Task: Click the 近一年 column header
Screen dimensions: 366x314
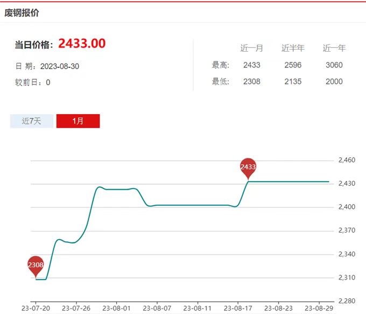Action: point(334,48)
